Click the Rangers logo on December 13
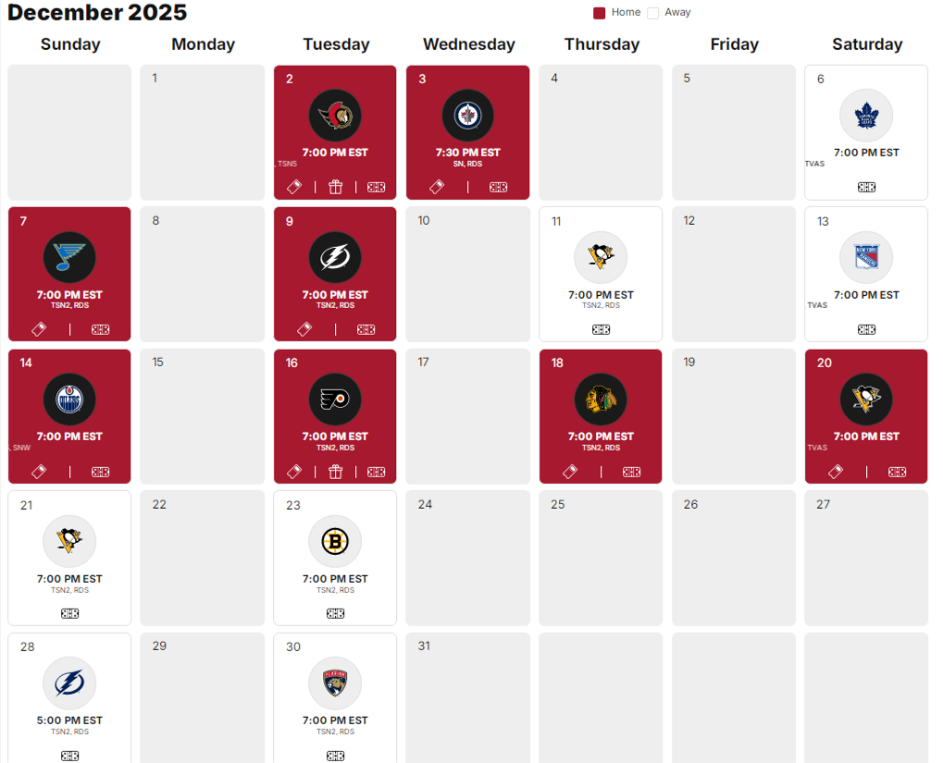Viewport: 943px width, 763px height. coord(865,257)
